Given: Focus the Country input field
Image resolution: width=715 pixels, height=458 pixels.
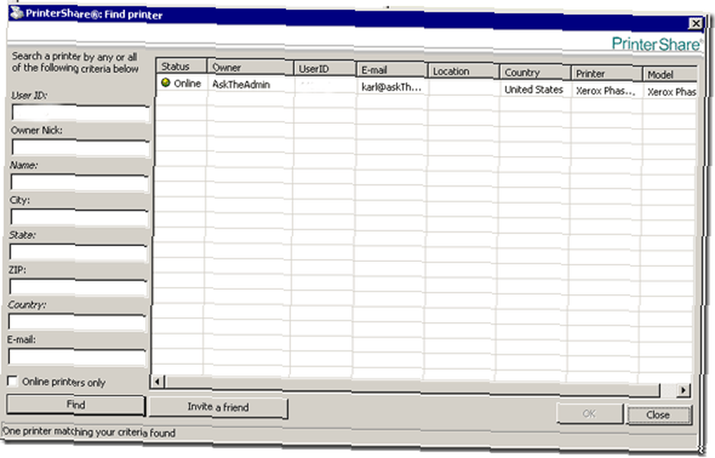Looking at the screenshot, I should pos(77,323).
